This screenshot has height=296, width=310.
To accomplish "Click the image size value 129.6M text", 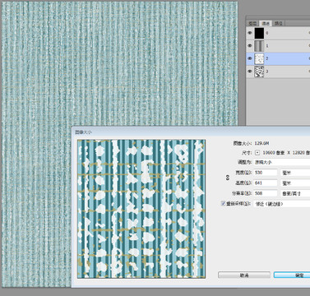I will tap(261, 143).
